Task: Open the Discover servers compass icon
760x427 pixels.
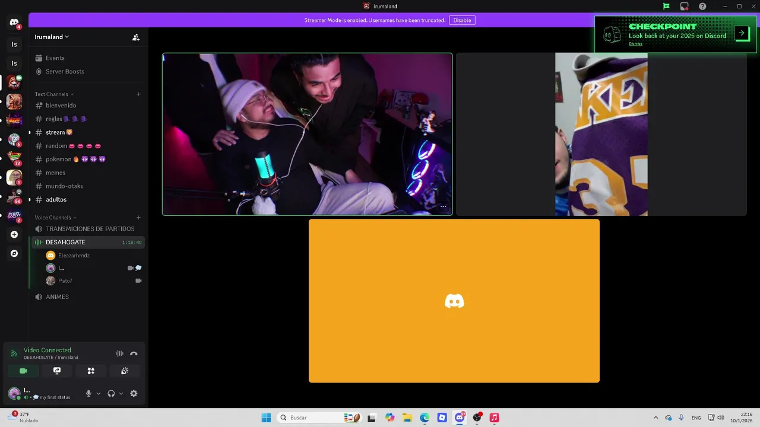Action: (x=14, y=253)
